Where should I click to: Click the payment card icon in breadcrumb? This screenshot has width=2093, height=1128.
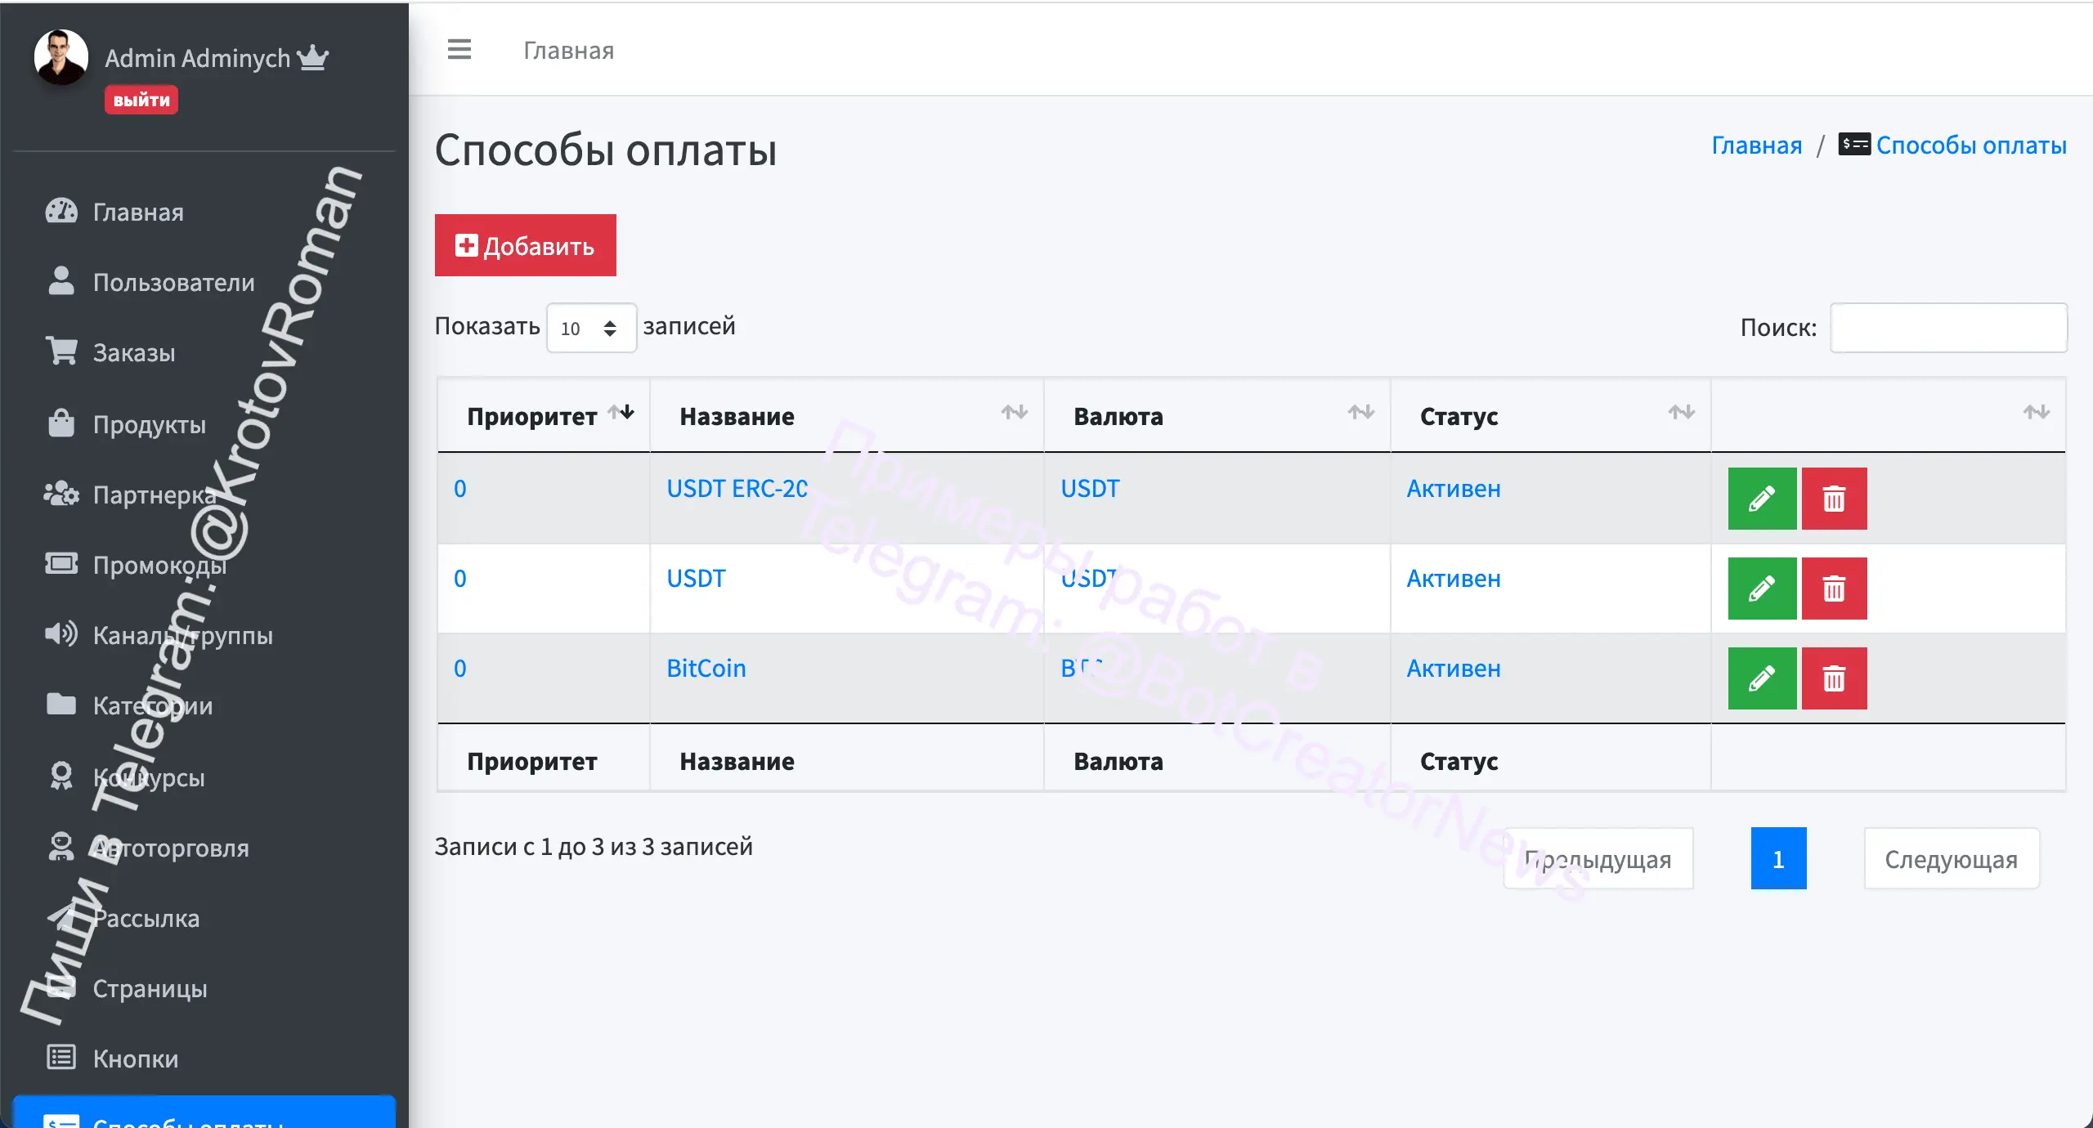click(x=1853, y=144)
